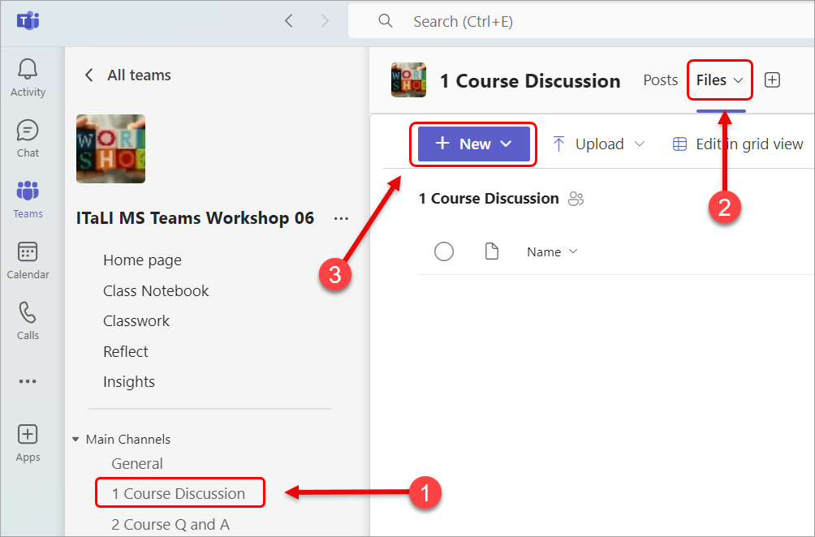Viewport: 815px width, 537px height.
Task: Select the file row checkbox circle
Action: [x=444, y=251]
